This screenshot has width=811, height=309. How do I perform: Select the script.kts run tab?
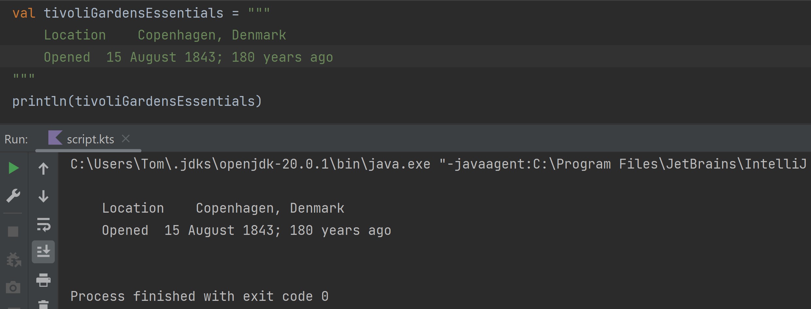pos(90,139)
